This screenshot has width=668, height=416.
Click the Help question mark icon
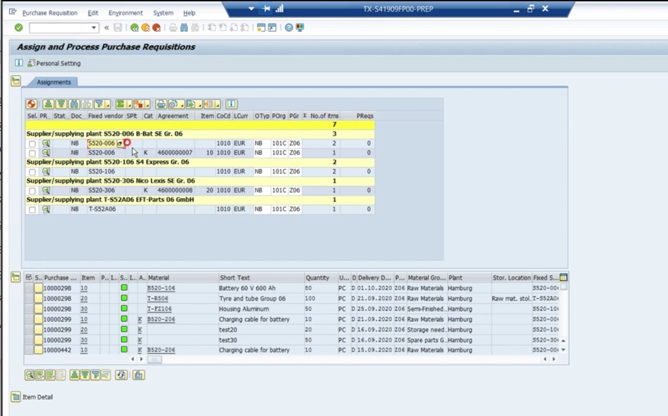pos(289,28)
